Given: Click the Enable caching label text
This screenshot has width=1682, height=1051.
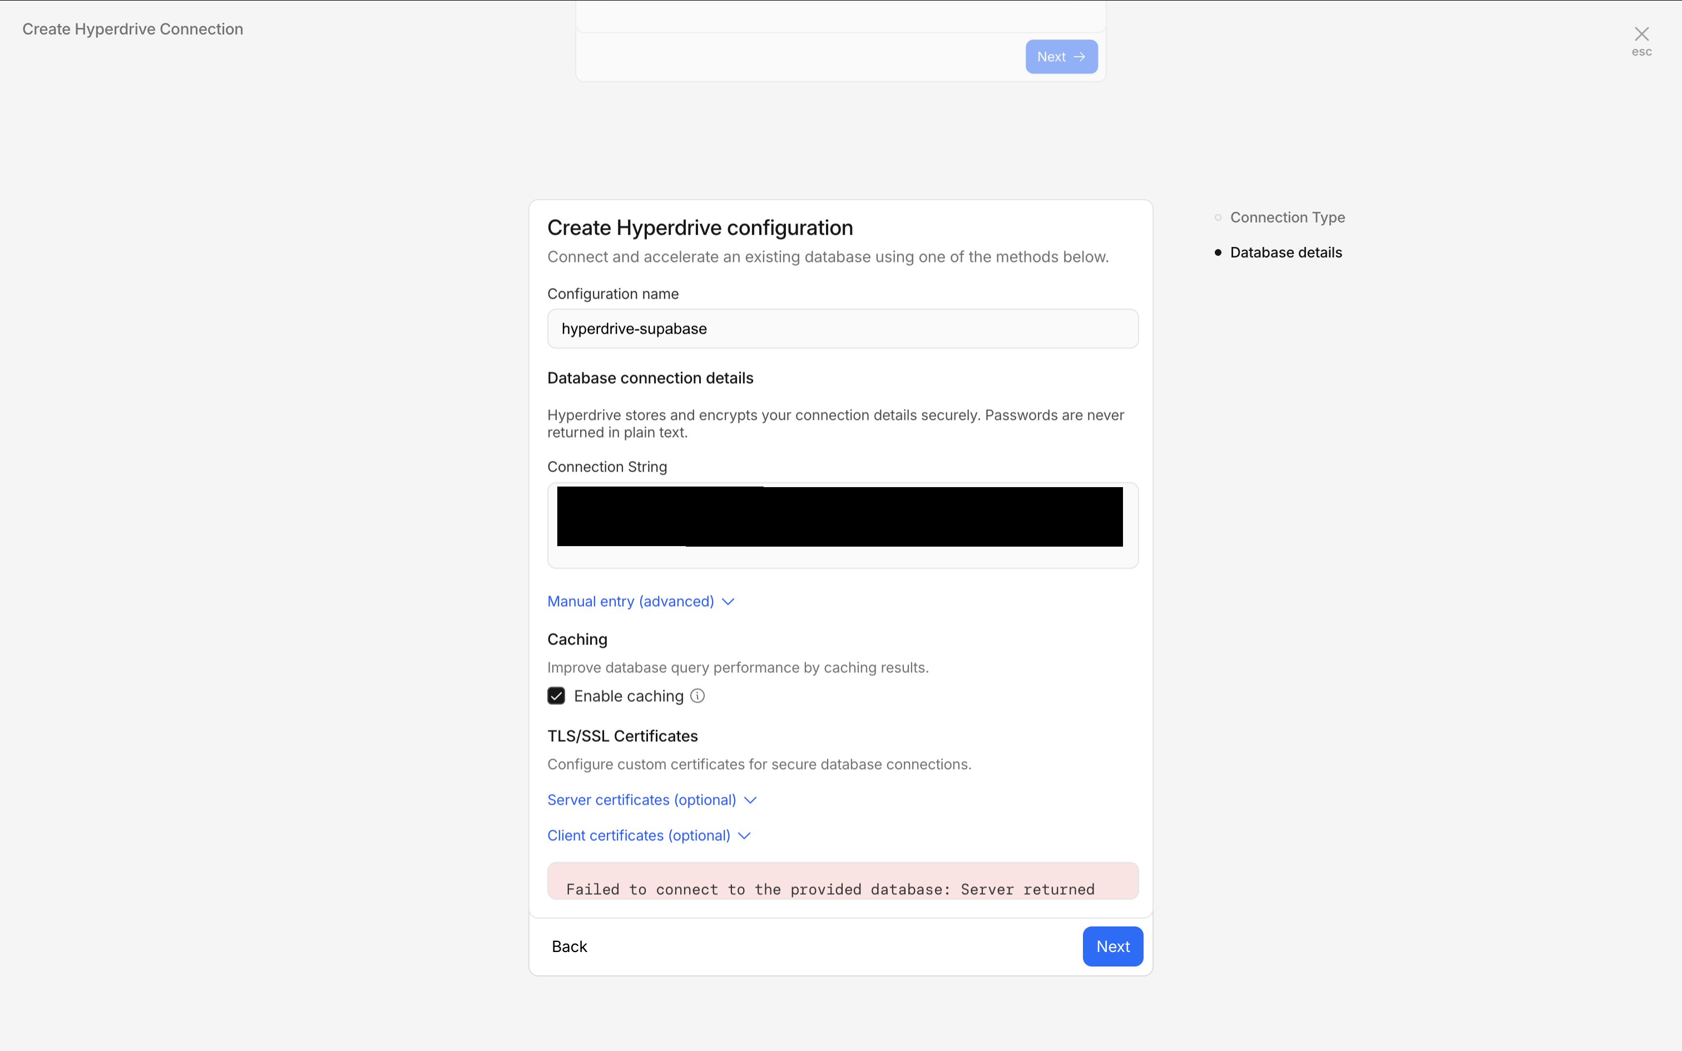Looking at the screenshot, I should tap(629, 696).
